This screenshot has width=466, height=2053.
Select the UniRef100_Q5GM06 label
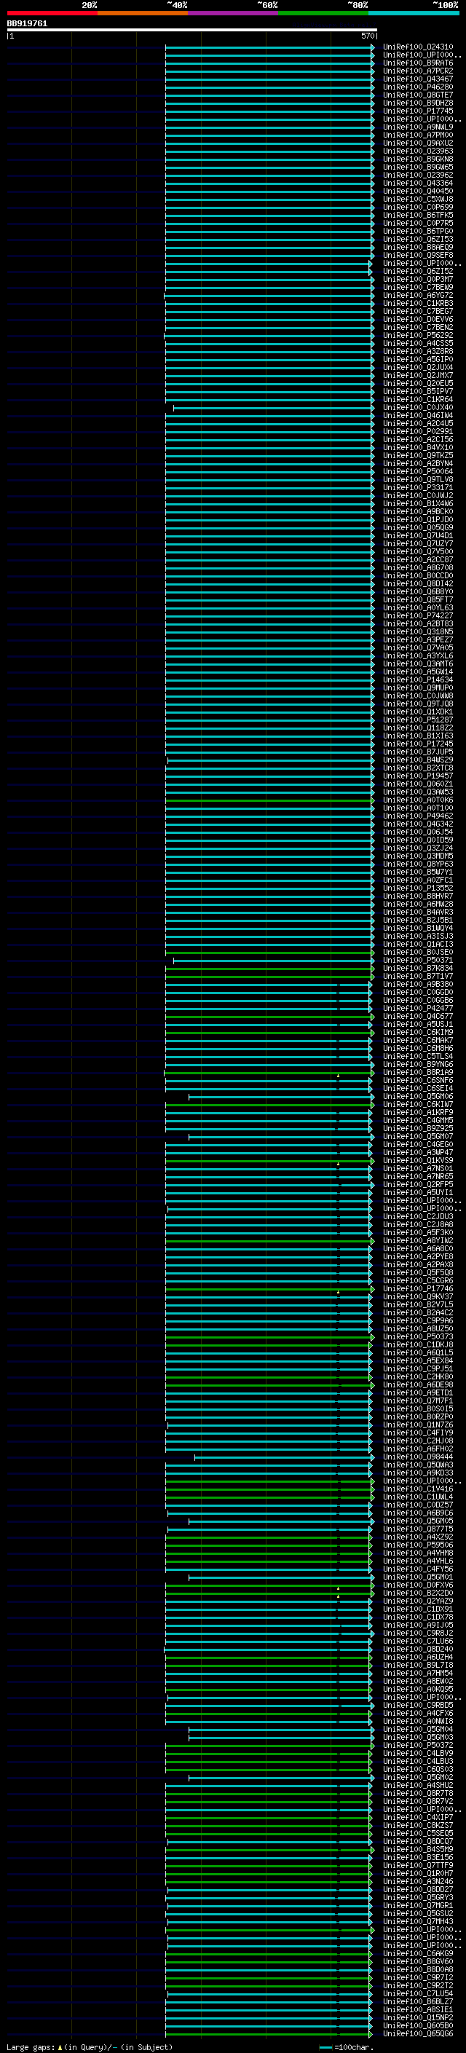tap(418, 1096)
